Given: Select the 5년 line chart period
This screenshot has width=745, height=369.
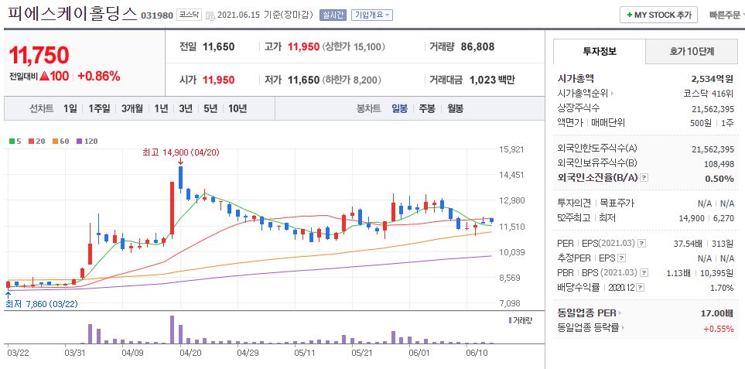Looking at the screenshot, I should 210,109.
